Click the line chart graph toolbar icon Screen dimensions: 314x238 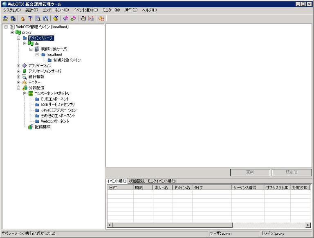(91, 18)
